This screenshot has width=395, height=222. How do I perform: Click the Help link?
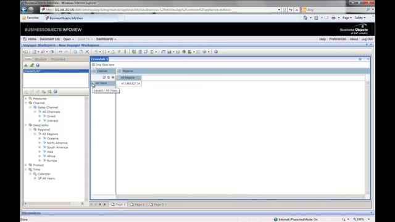pos(322,39)
